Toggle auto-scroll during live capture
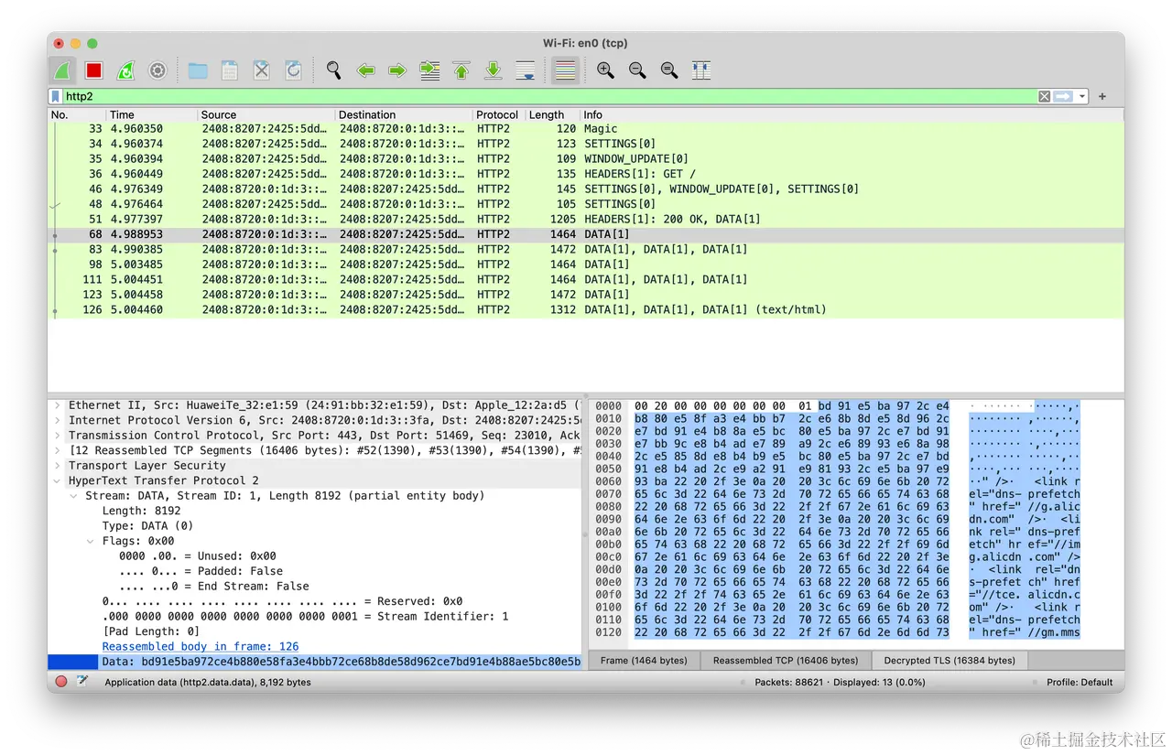1172x755 pixels. click(x=526, y=70)
